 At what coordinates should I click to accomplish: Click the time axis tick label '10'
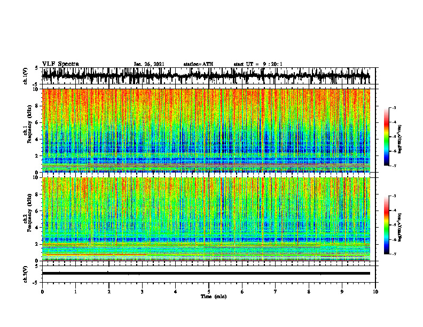[x=375, y=292]
